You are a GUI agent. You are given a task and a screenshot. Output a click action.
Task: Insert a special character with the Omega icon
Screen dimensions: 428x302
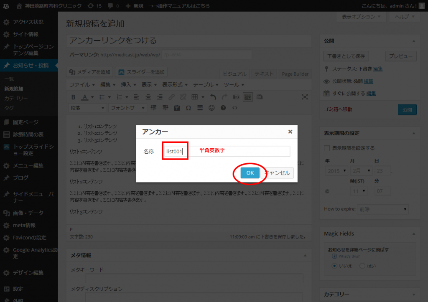pos(189,108)
